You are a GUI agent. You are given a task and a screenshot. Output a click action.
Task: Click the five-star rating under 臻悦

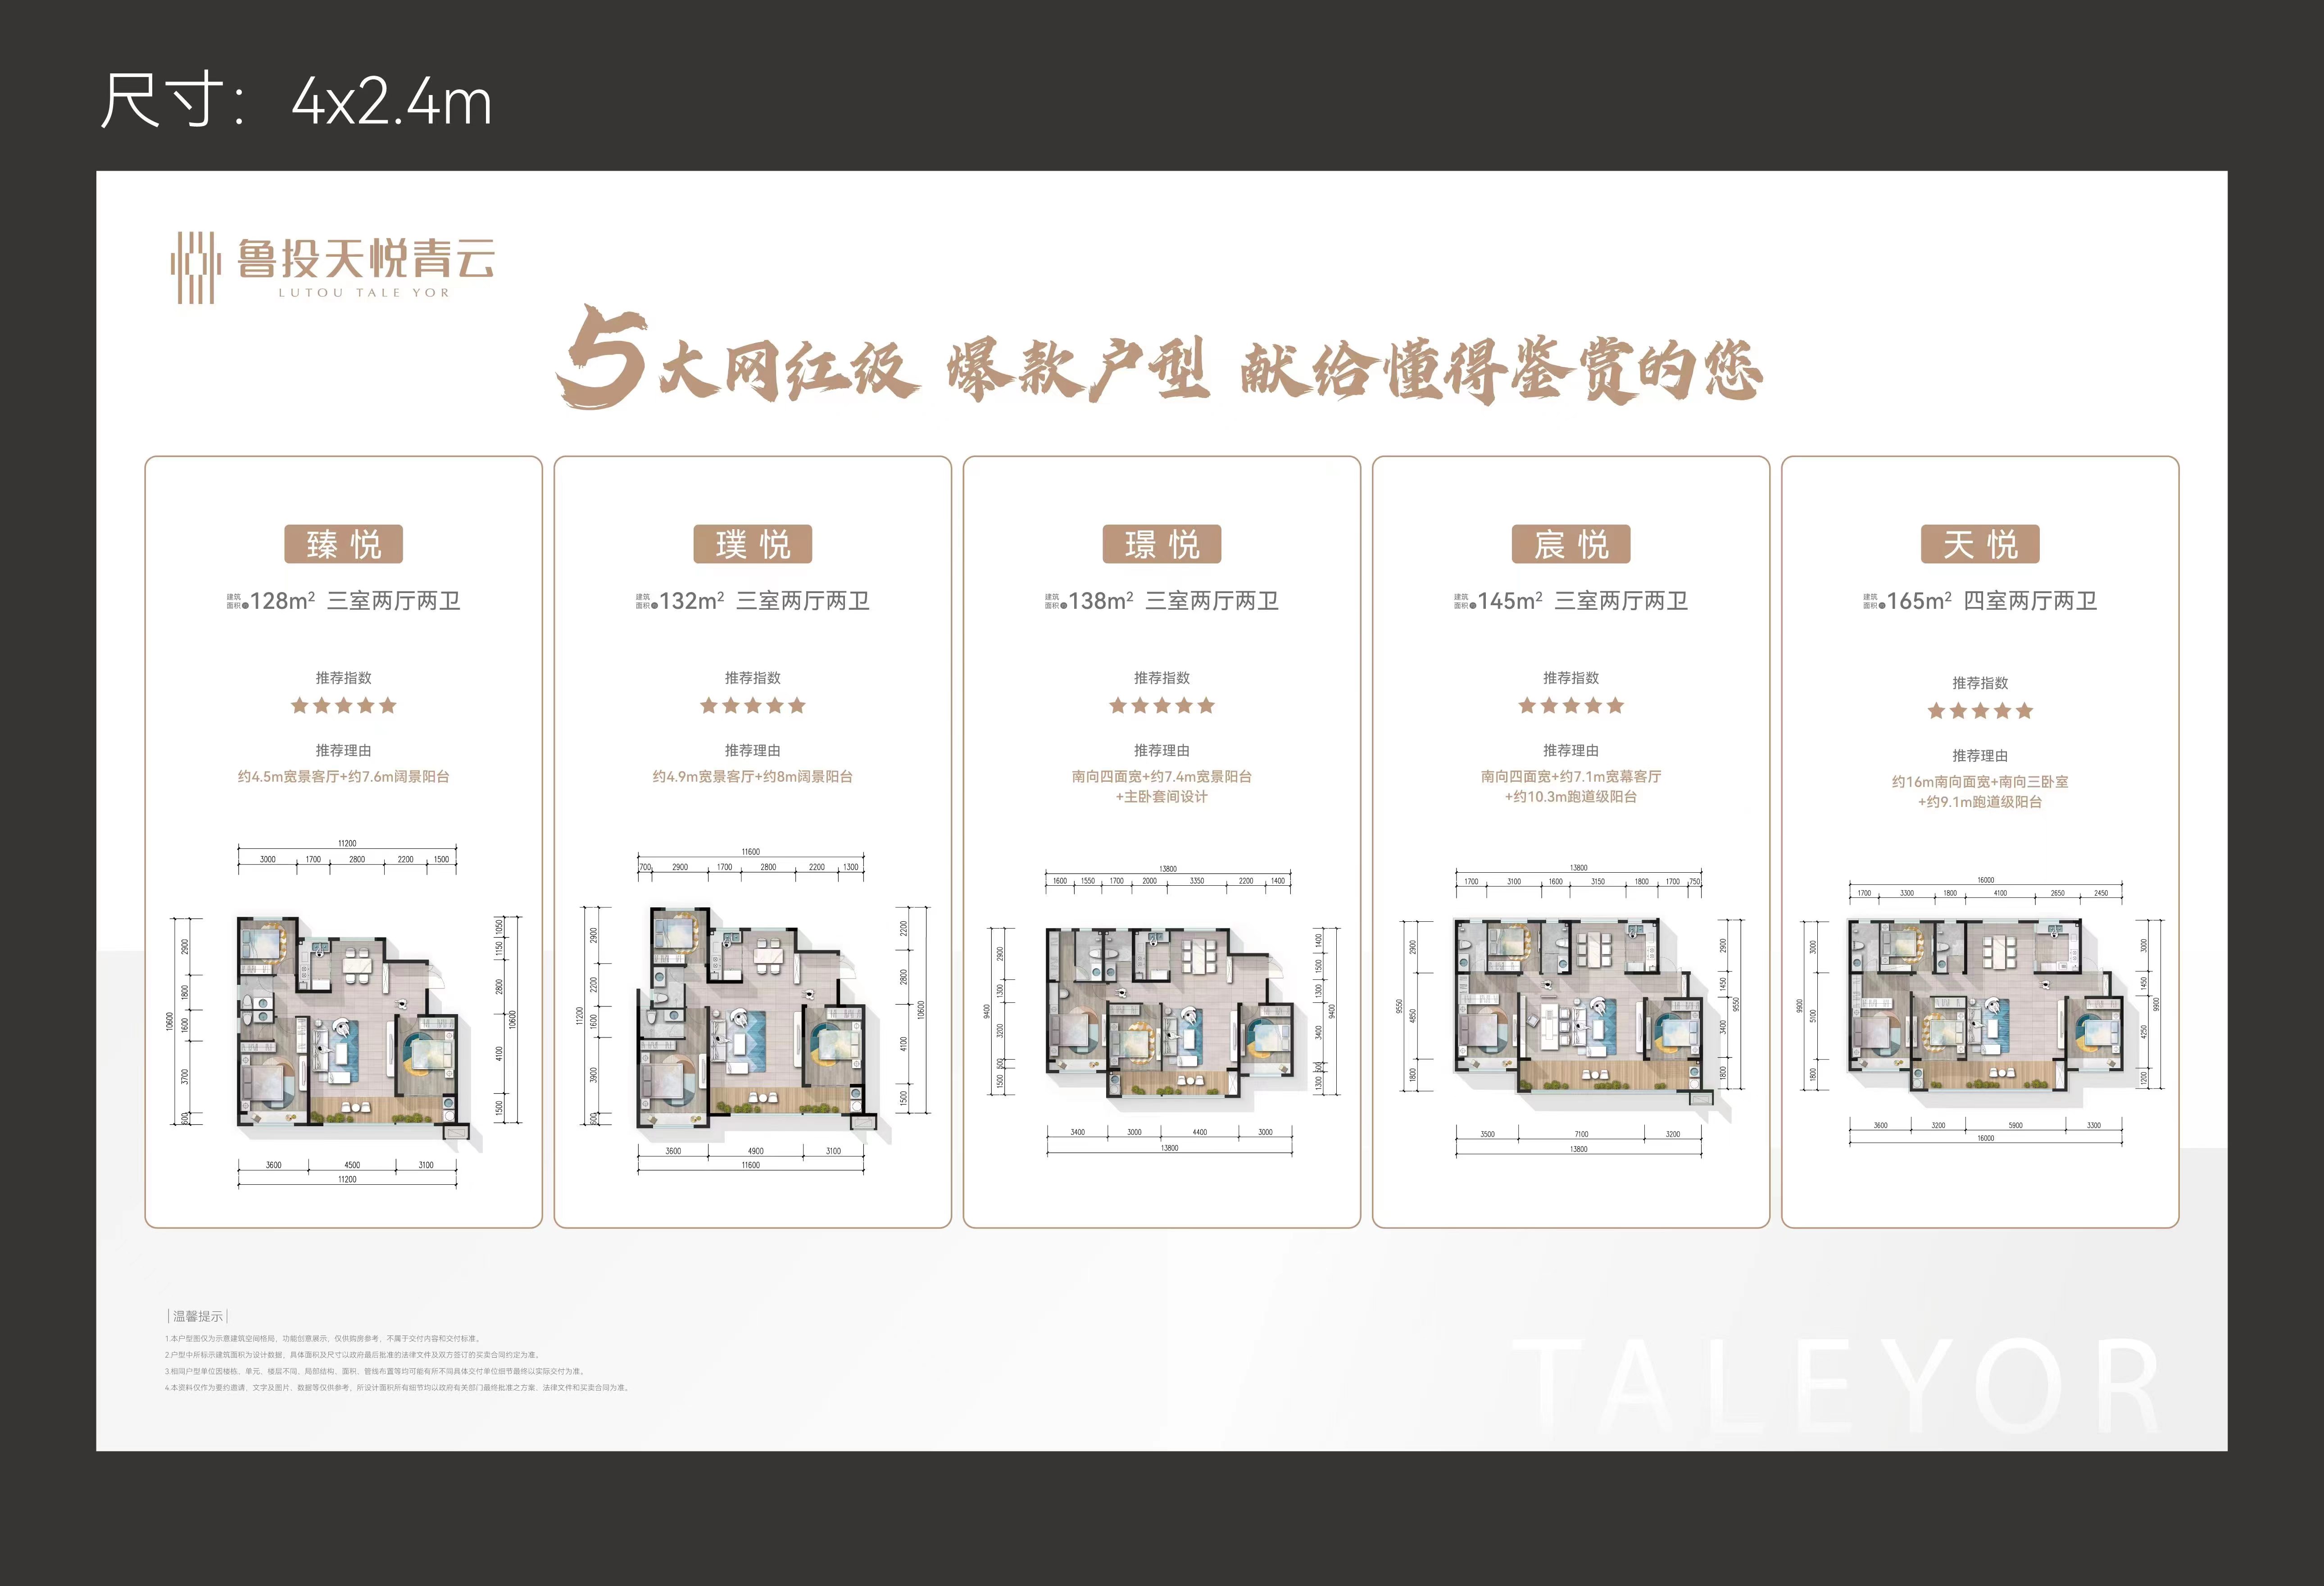(x=343, y=706)
